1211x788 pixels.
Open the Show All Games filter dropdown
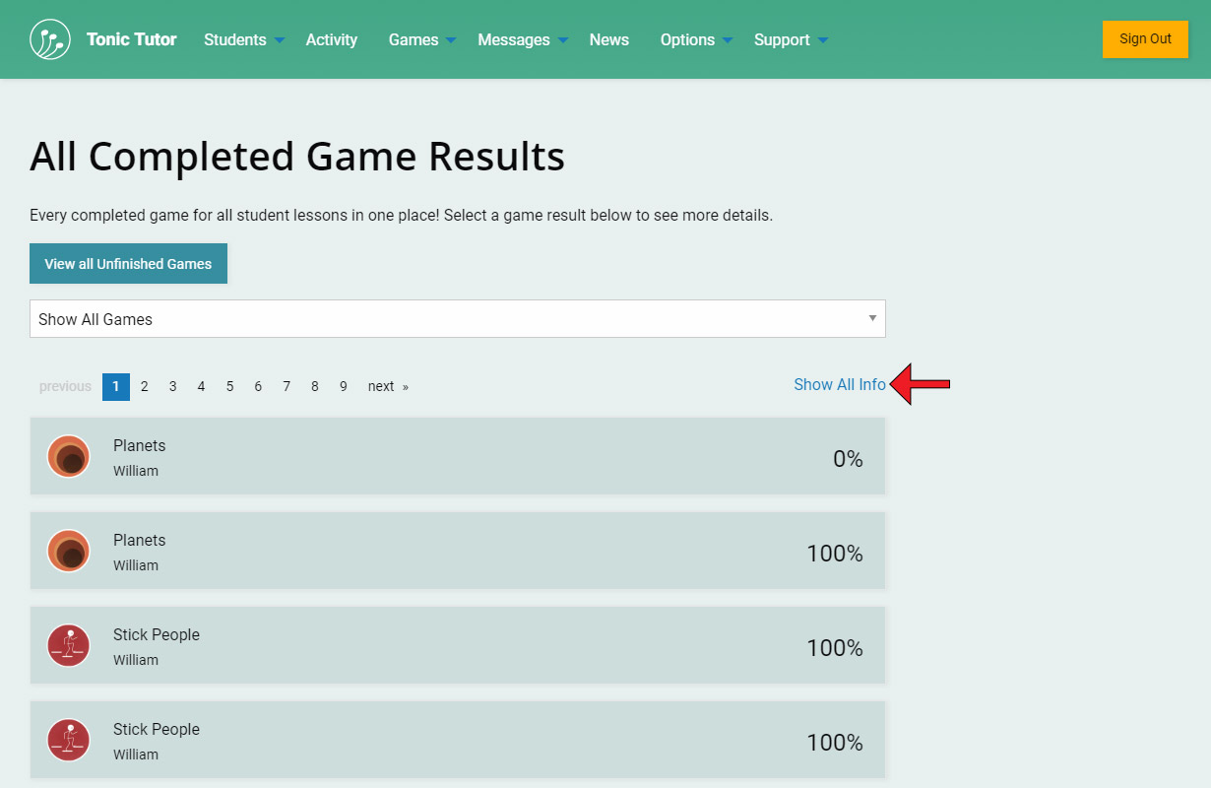[457, 319]
